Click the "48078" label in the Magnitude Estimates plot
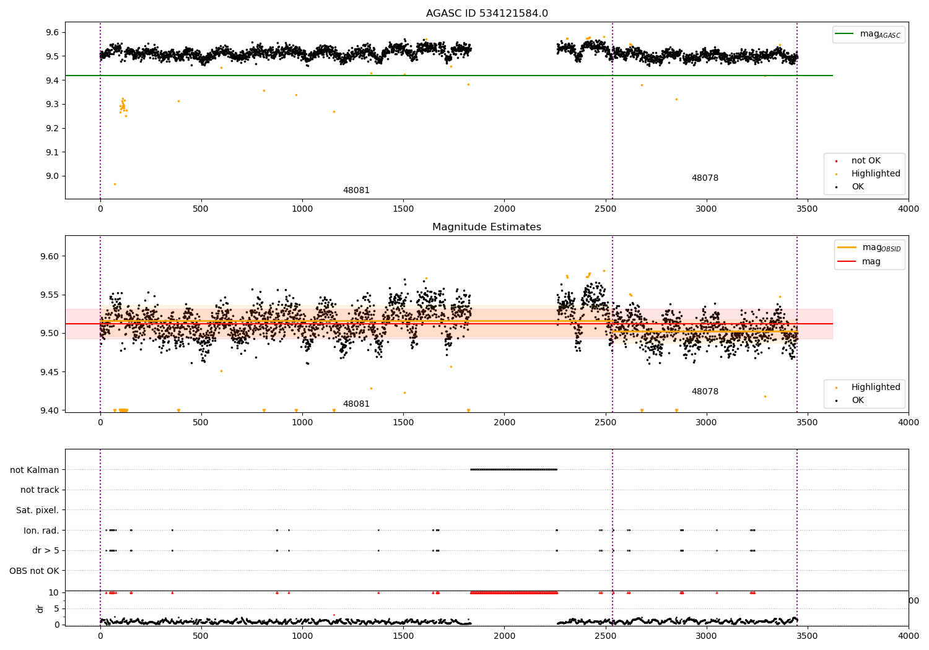Screen dimensions: 929x650 705,392
